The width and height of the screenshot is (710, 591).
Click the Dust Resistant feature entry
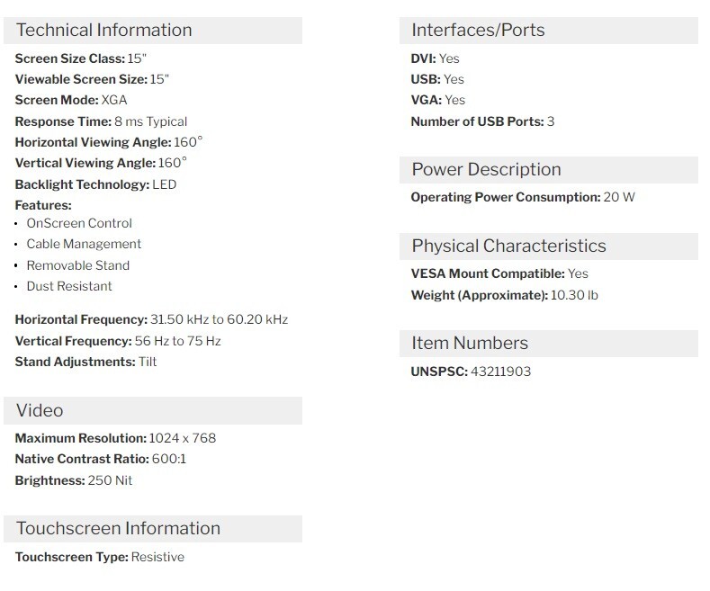pos(69,286)
